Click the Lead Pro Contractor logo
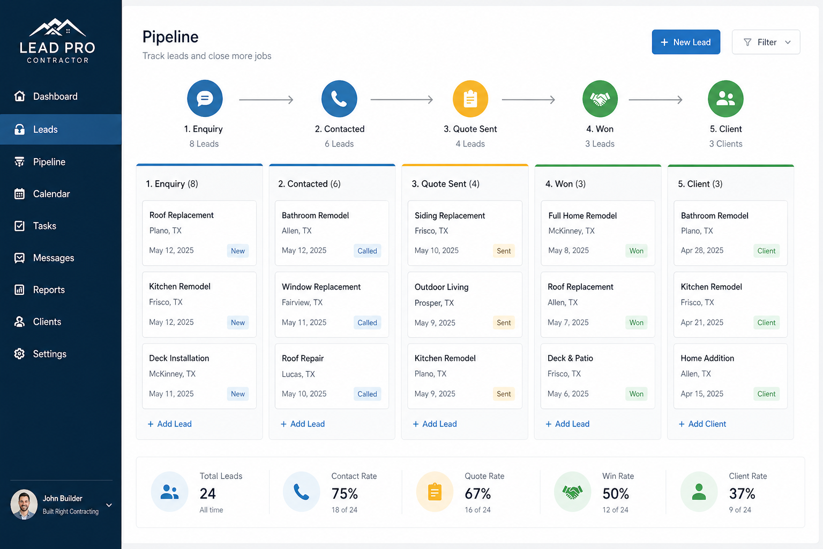 click(57, 41)
